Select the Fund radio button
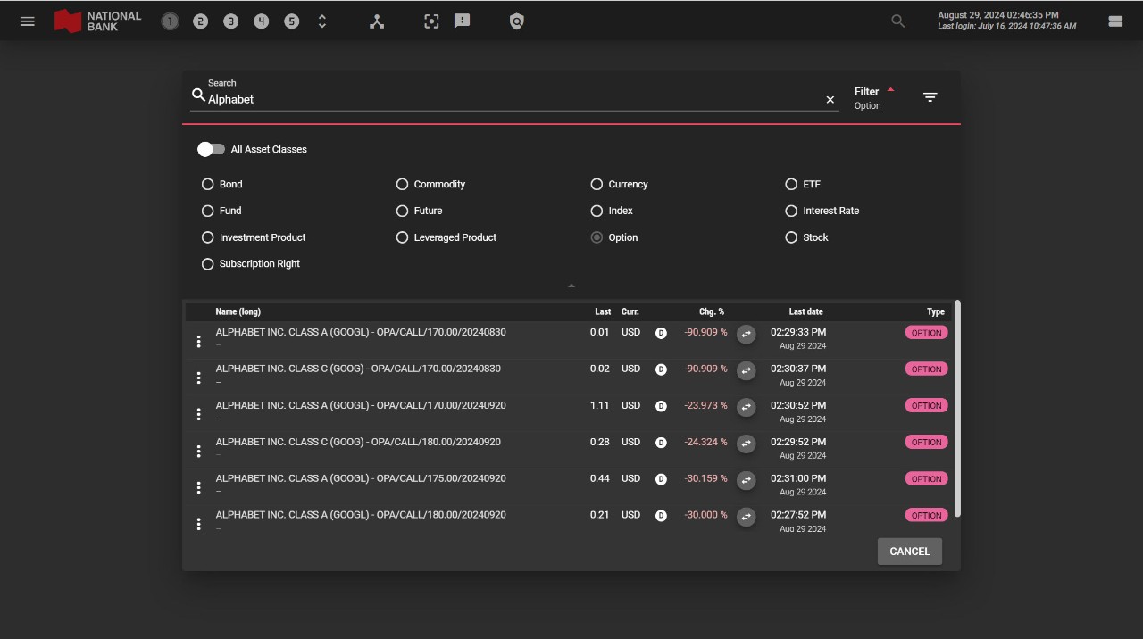 (x=208, y=211)
